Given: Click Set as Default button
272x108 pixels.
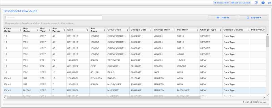Looking at the screenshot, I should pyautogui.click(x=241, y=3).
